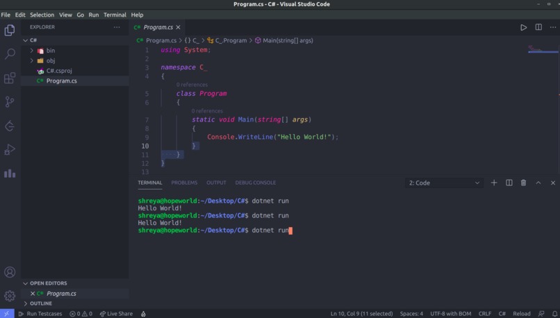Create a new terminal with plus icon
This screenshot has width=560, height=318.
pos(494,183)
